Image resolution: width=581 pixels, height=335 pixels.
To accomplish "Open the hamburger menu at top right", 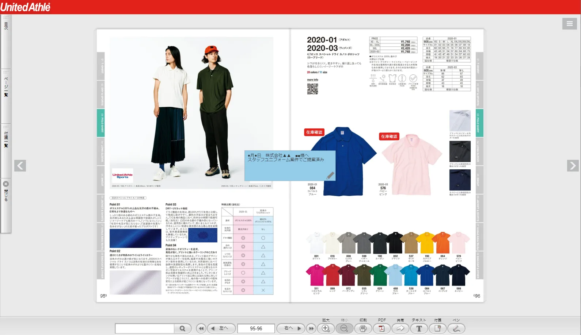I will [570, 24].
